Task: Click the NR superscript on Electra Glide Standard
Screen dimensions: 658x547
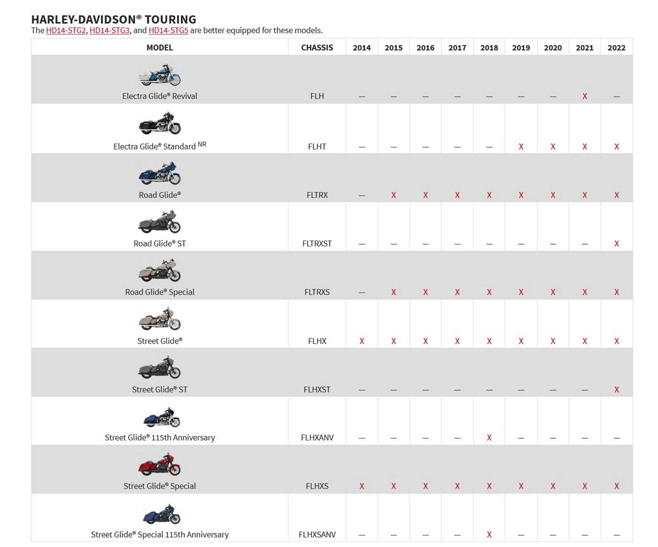Action: click(202, 144)
